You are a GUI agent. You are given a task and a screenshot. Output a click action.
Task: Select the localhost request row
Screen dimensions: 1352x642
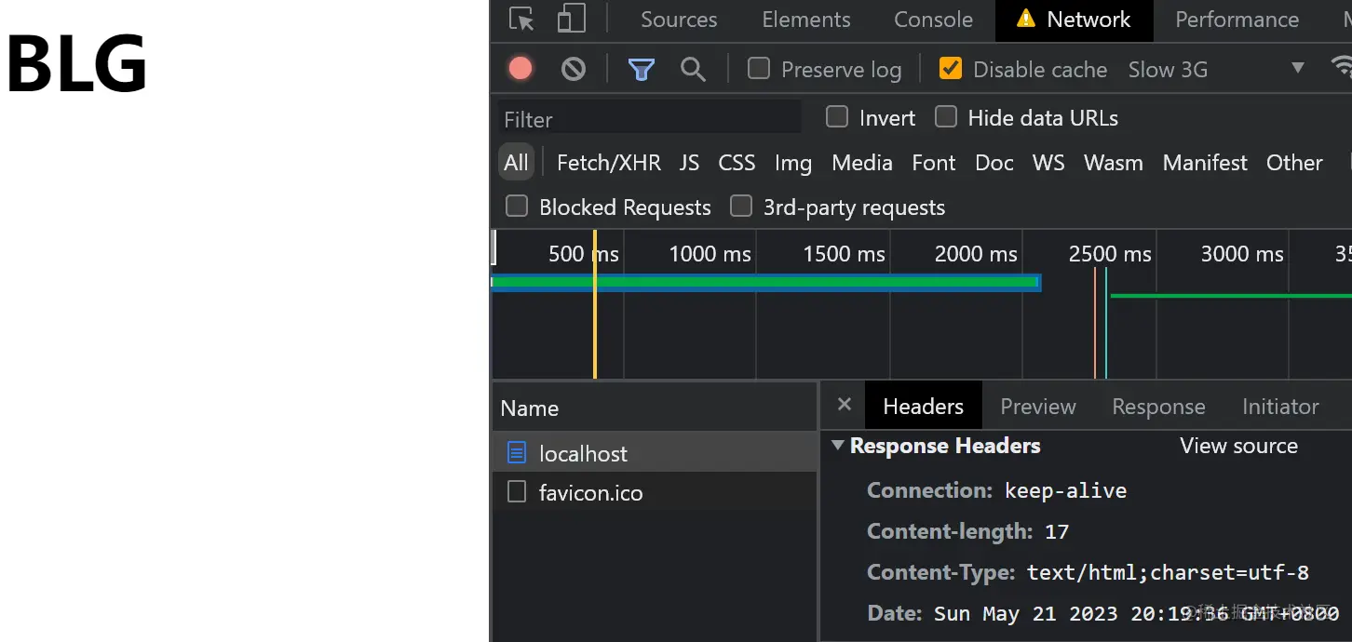[655, 453]
